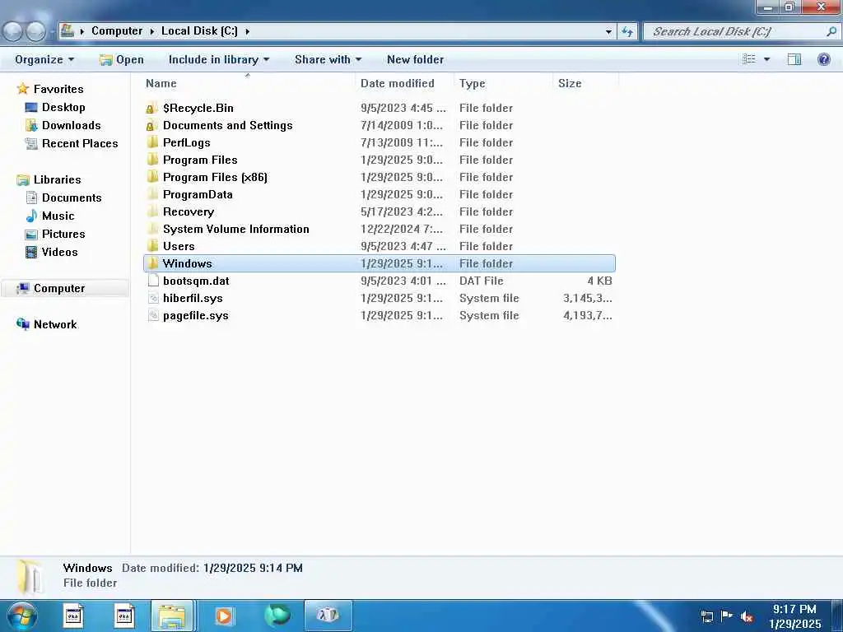Select Documents library
The height and width of the screenshot is (632, 843).
(72, 197)
